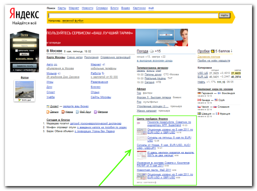
Task: Open the Новости tab above search
Action: point(88,8)
